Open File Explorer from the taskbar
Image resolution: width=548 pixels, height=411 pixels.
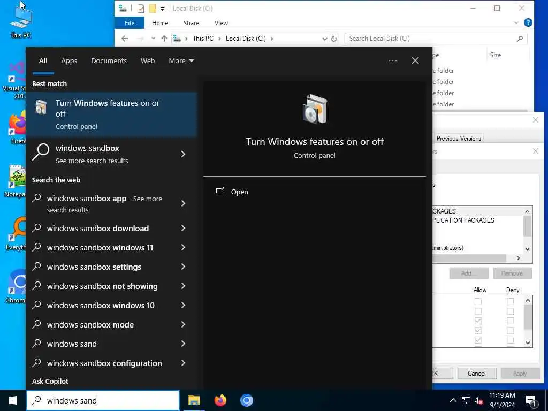click(x=194, y=400)
